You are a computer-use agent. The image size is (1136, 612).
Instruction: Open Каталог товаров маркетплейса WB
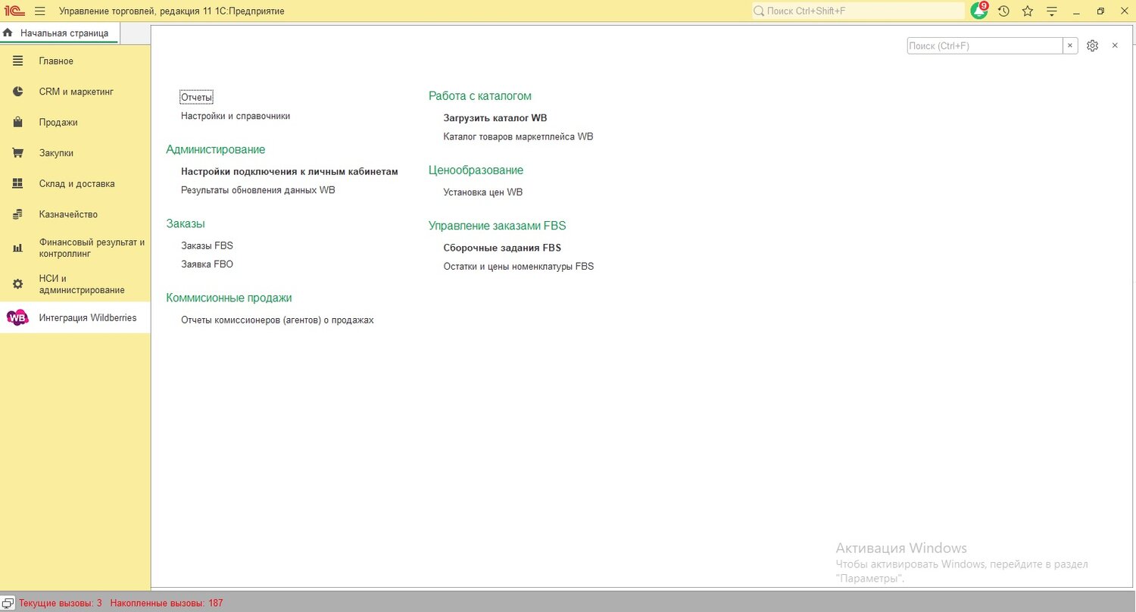518,137
